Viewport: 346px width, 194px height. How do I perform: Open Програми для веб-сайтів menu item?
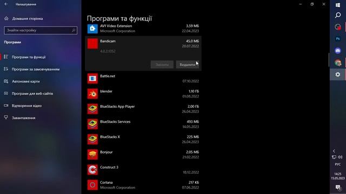(x=32, y=93)
